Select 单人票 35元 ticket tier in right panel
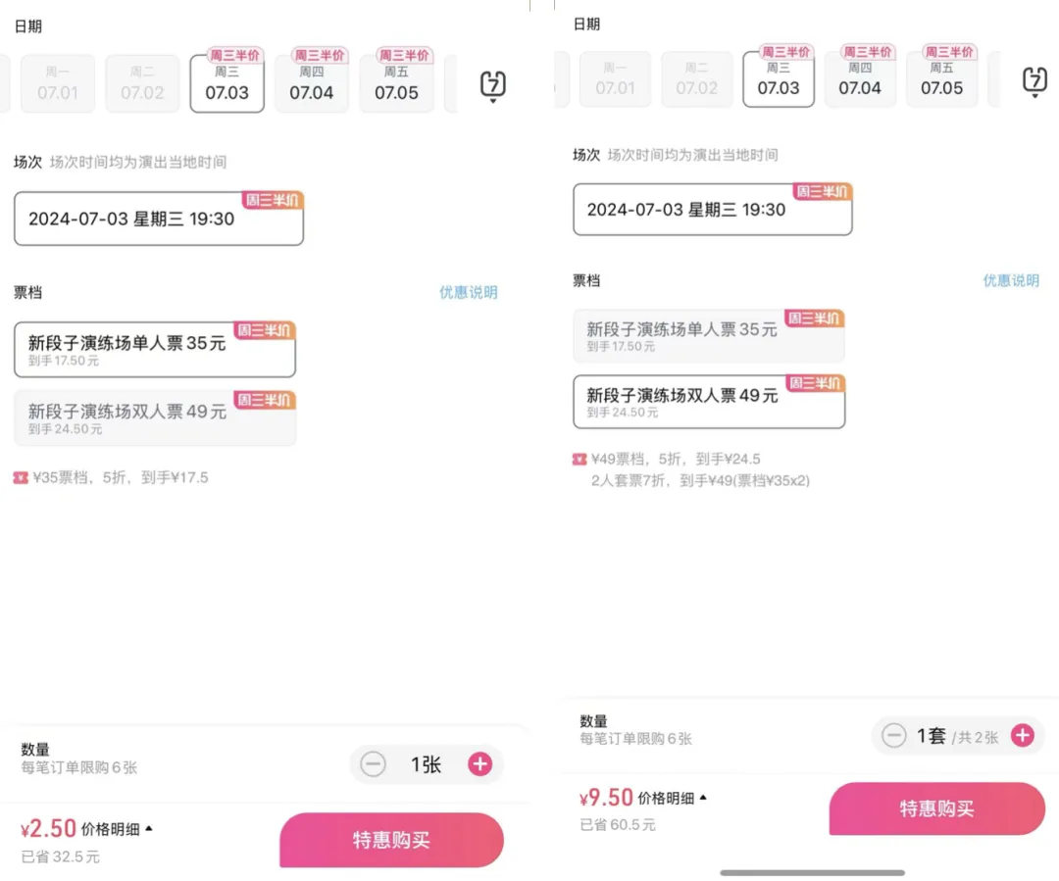This screenshot has height=881, width=1059. (x=709, y=335)
